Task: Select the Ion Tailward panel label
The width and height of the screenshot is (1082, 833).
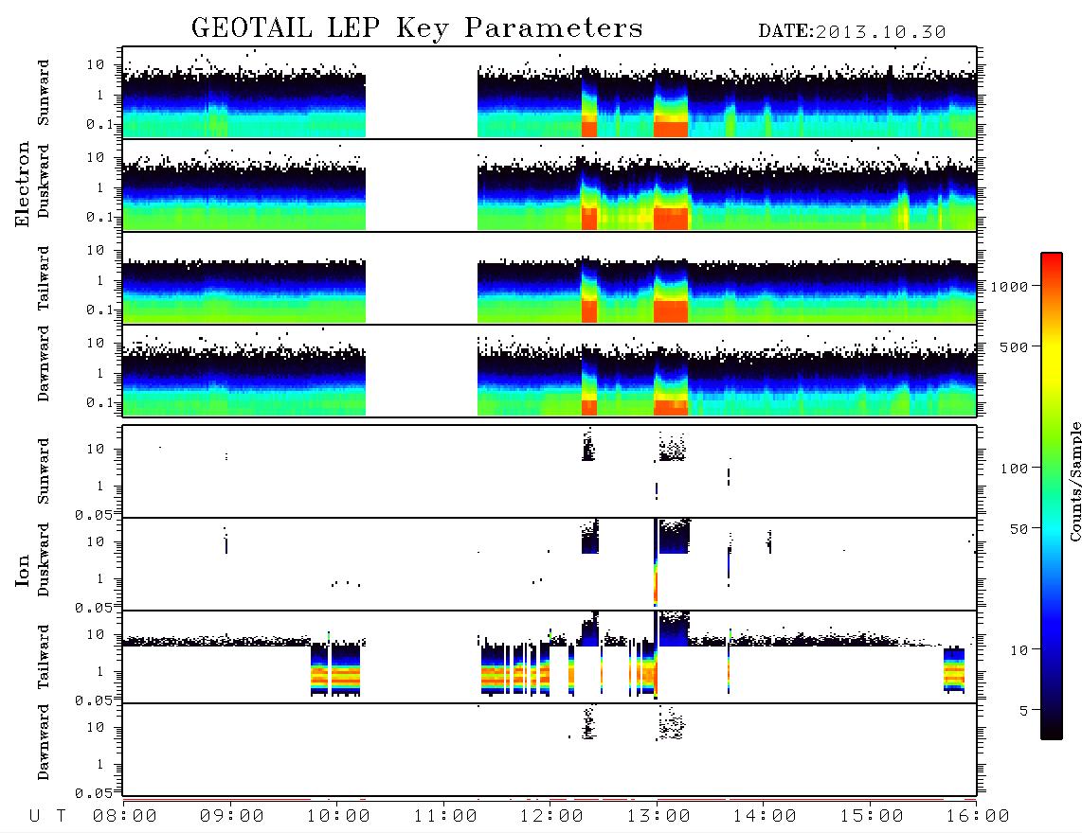Action: (x=44, y=657)
